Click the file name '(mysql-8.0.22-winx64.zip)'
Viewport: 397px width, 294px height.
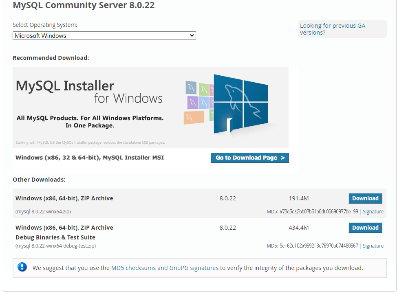click(43, 211)
